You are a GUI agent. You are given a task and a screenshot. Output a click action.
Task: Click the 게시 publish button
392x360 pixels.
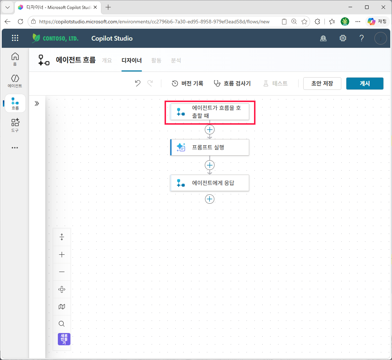point(364,83)
